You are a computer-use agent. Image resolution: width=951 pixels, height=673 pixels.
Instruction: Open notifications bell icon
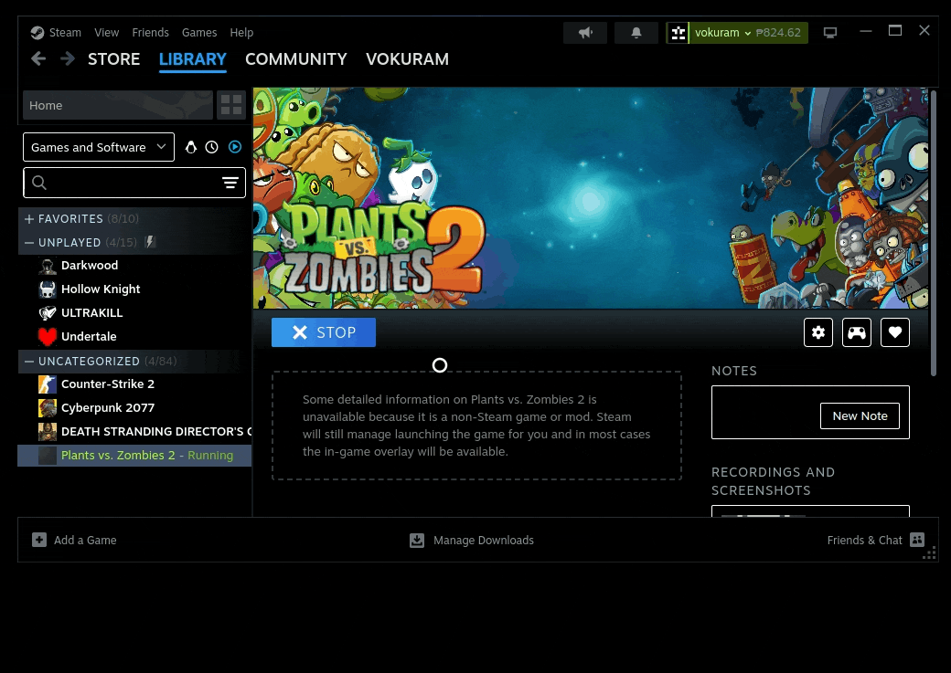point(636,33)
